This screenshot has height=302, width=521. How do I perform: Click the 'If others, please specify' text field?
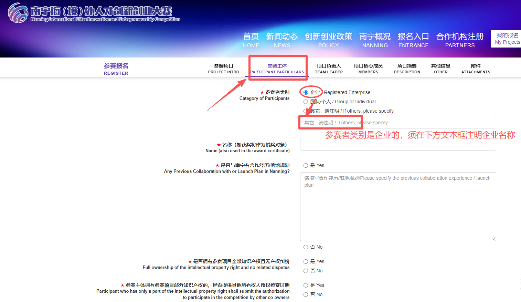coord(398,123)
